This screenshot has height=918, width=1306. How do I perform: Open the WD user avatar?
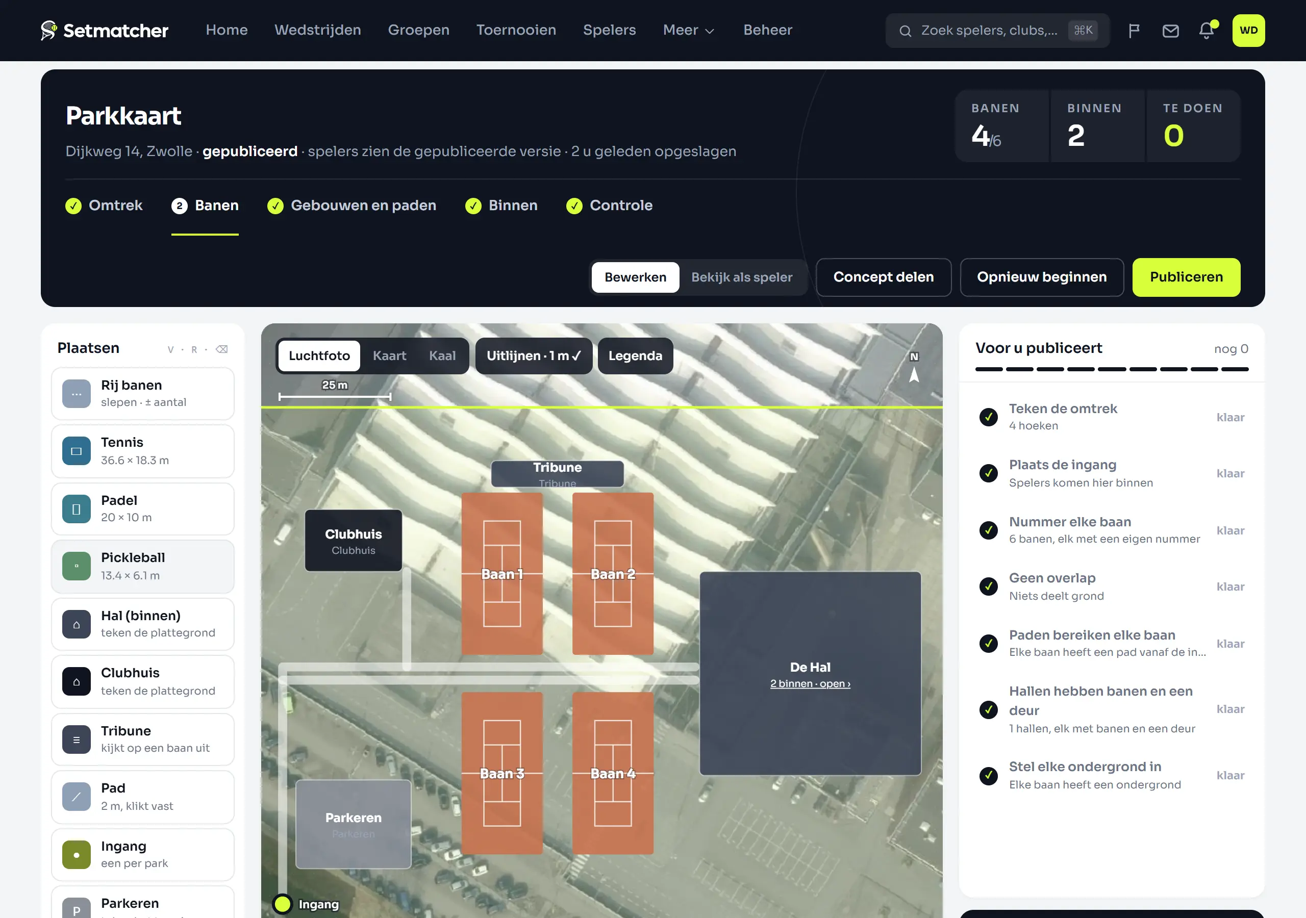coord(1248,31)
